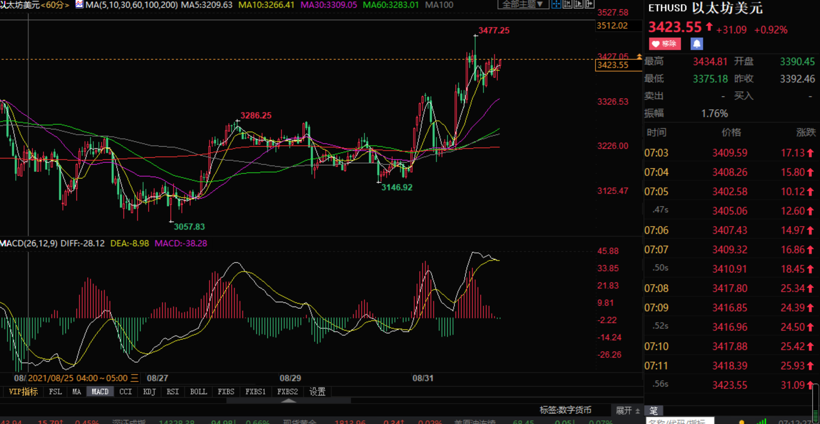Open the VIP指标 tab
Image resolution: width=820 pixels, height=424 pixels.
[23, 392]
